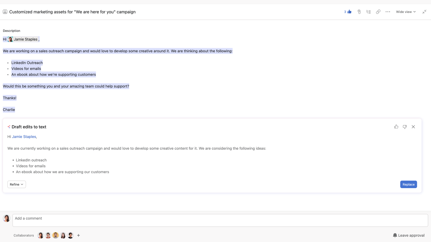Open the Refine dropdown
The width and height of the screenshot is (431, 242).
16,184
